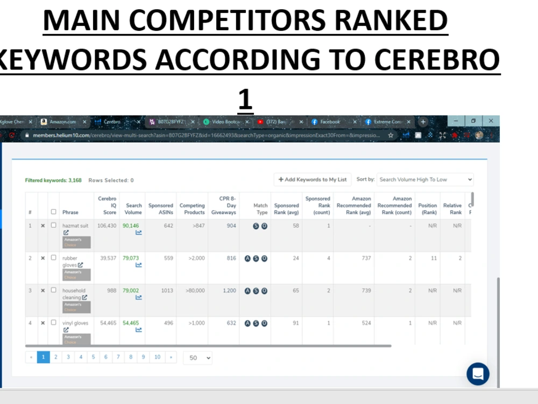
Task: View search volume trend chart for vinyl gloves
Action: pyautogui.click(x=139, y=330)
